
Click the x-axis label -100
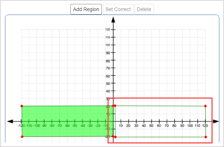click(x=36, y=126)
